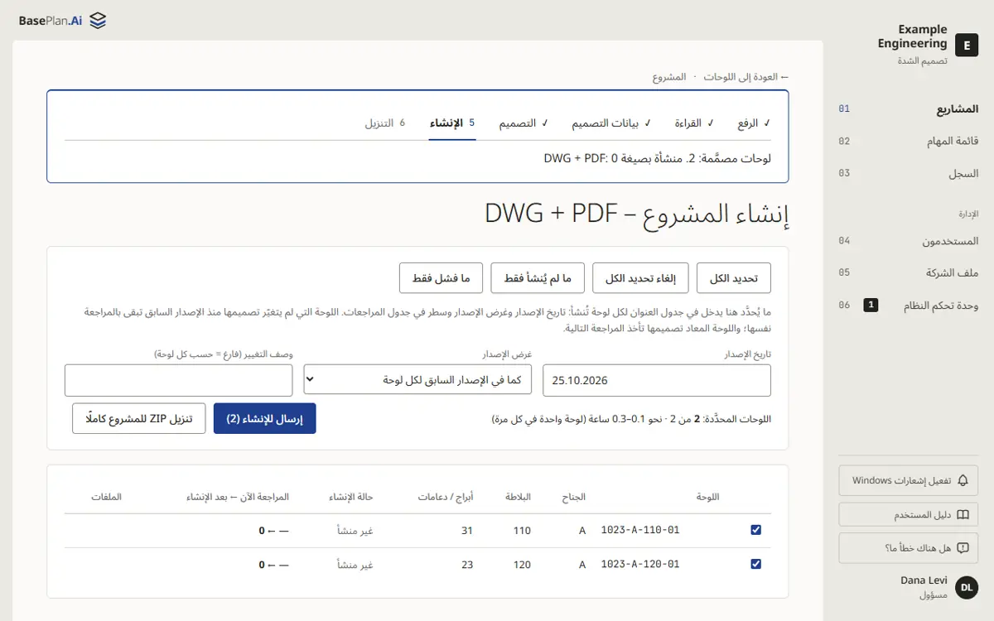Screen dimensions: 994x621
Task: Click the BasePlan.Ai stacked layers logo icon
Action: click(98, 21)
